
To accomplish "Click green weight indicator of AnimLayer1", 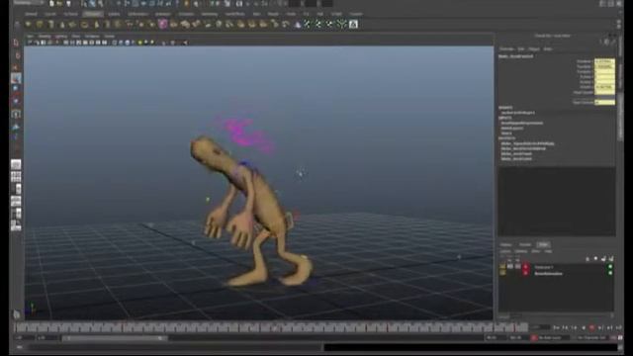I will [x=610, y=267].
